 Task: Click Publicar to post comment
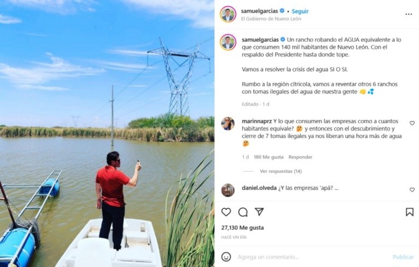[403, 257]
